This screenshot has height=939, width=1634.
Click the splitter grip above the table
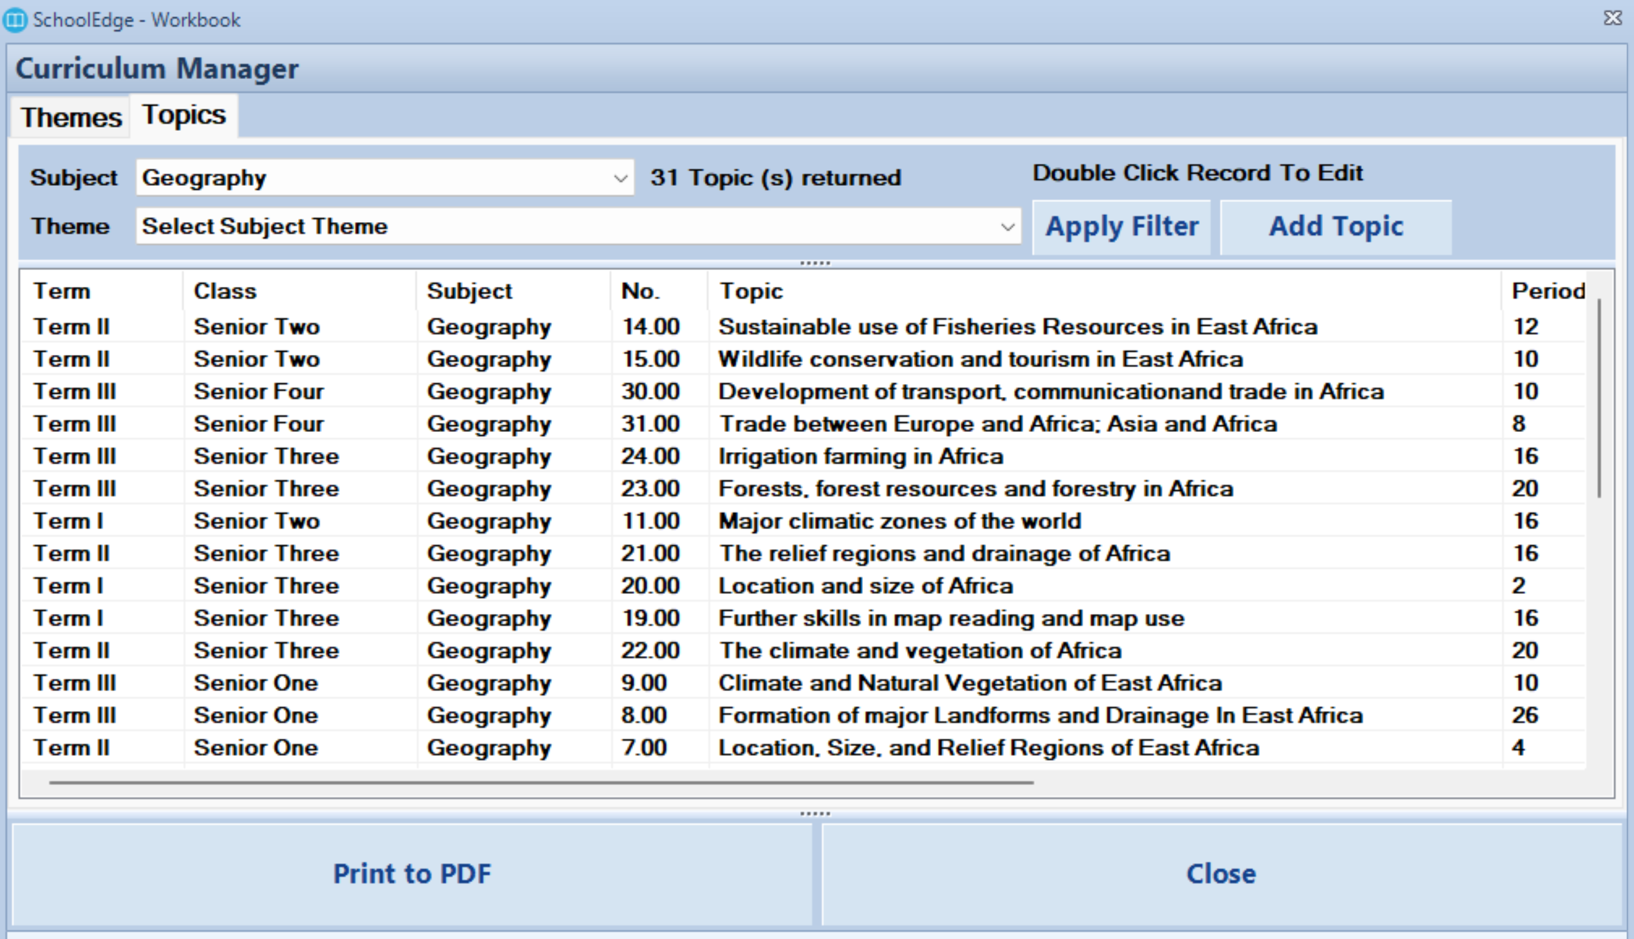coord(815,263)
